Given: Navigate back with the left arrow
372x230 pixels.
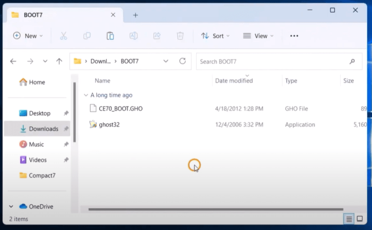Looking at the screenshot, I should 13,61.
